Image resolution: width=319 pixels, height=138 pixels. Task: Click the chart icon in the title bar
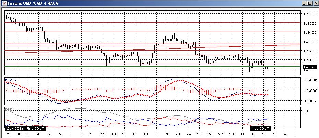pos(3,3)
